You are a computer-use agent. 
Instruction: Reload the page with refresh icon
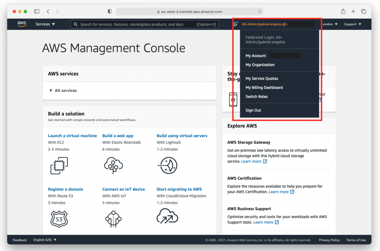pos(259,11)
